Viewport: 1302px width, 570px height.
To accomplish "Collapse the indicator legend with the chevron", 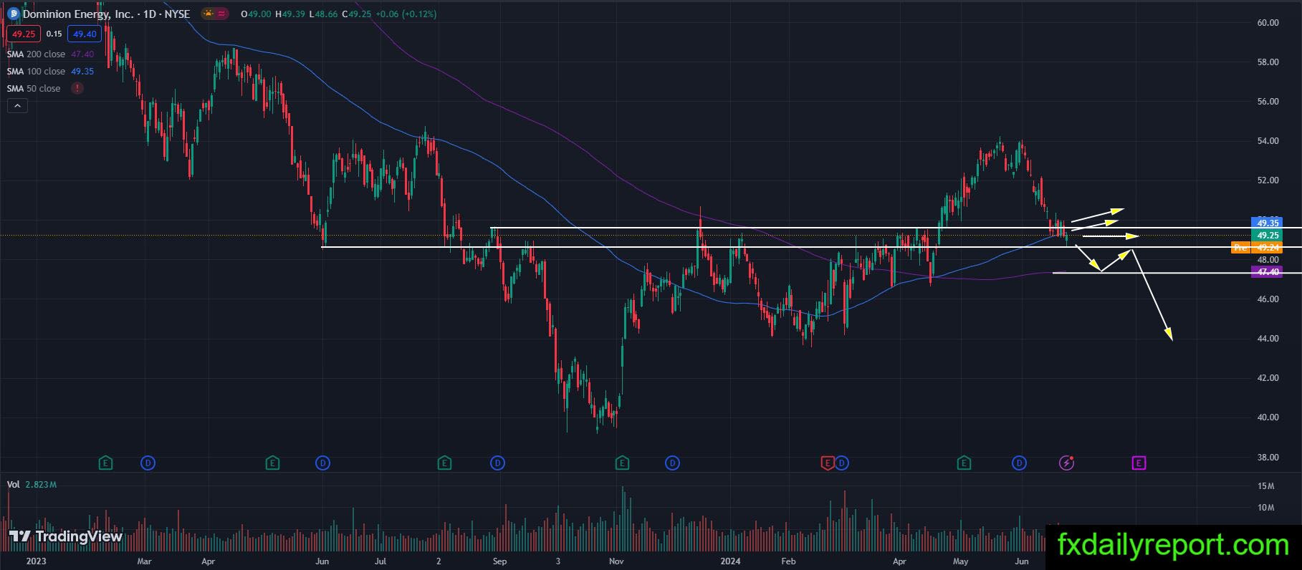I will click(x=17, y=106).
